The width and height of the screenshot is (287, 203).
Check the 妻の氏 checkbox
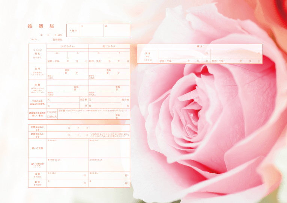[48, 117]
